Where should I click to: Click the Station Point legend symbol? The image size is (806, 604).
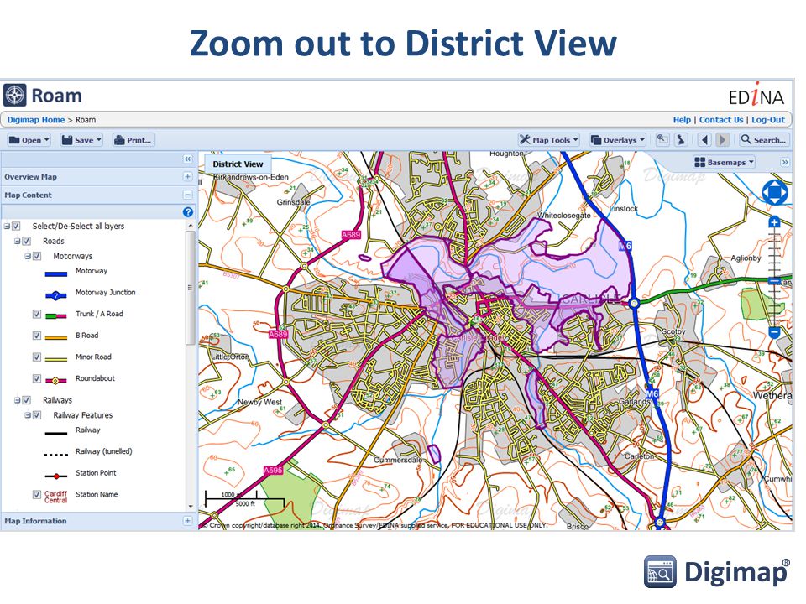point(56,476)
